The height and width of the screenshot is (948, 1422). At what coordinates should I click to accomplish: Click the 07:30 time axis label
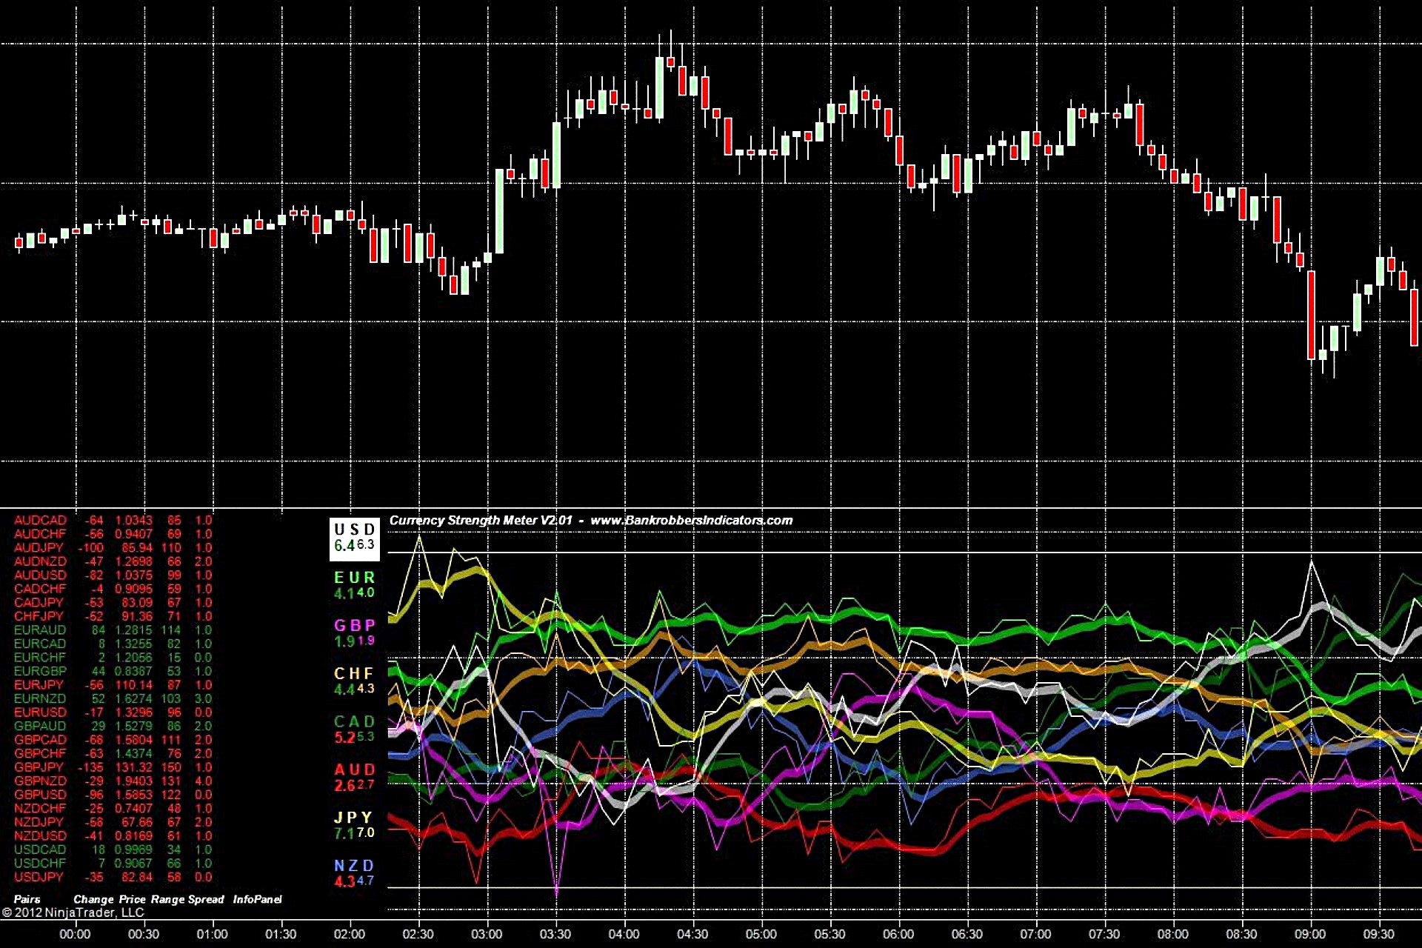click(1104, 935)
